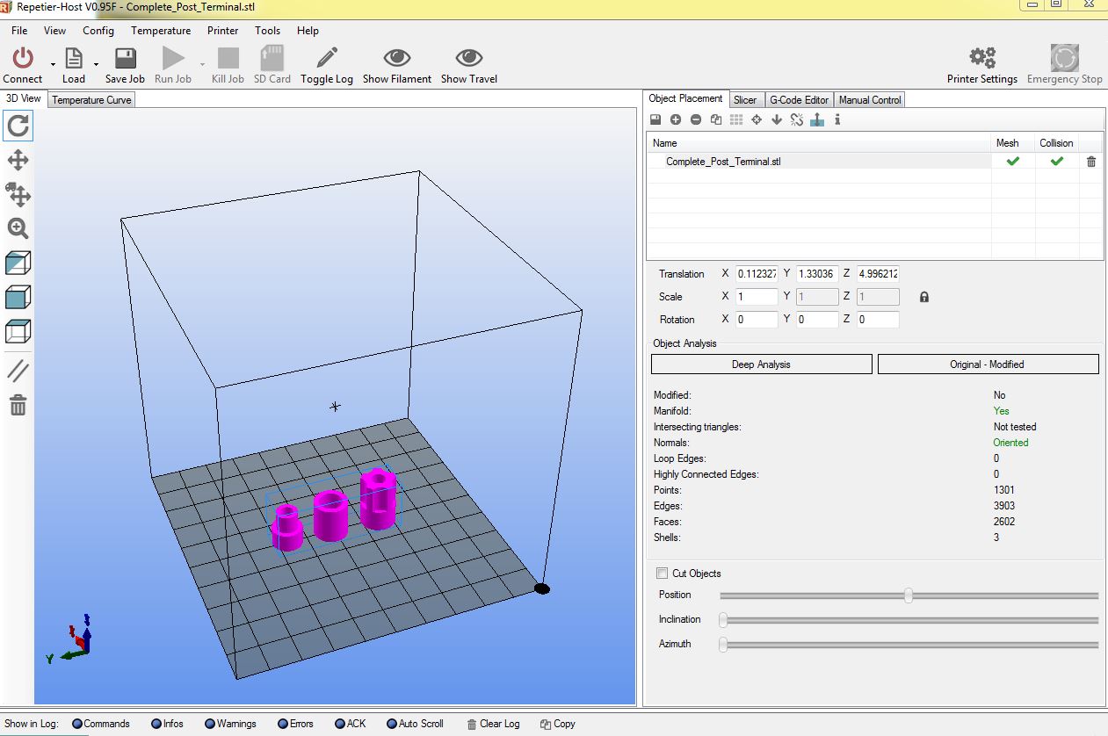Click Translation Z input field

[x=878, y=274]
